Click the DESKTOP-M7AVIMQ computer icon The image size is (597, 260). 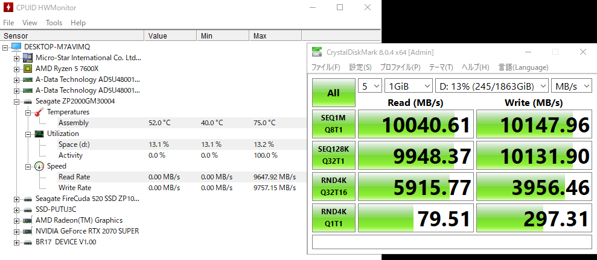click(x=16, y=47)
